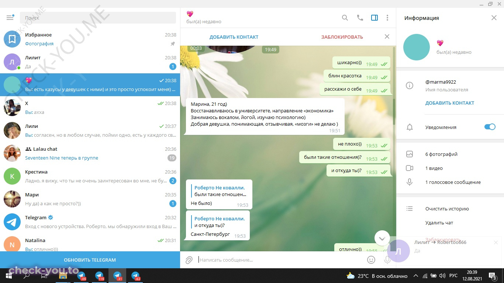Image resolution: width=504 pixels, height=283 pixels.
Task: Click the username info icon
Action: 409,85
